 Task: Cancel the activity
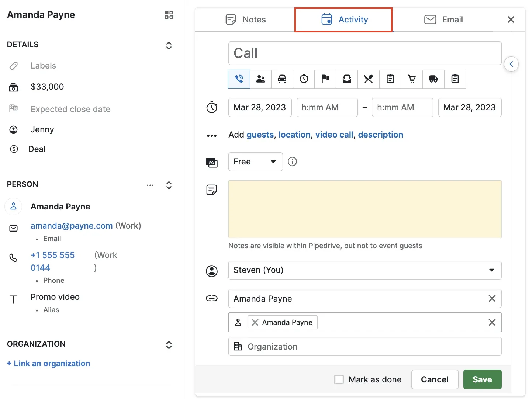(x=435, y=379)
